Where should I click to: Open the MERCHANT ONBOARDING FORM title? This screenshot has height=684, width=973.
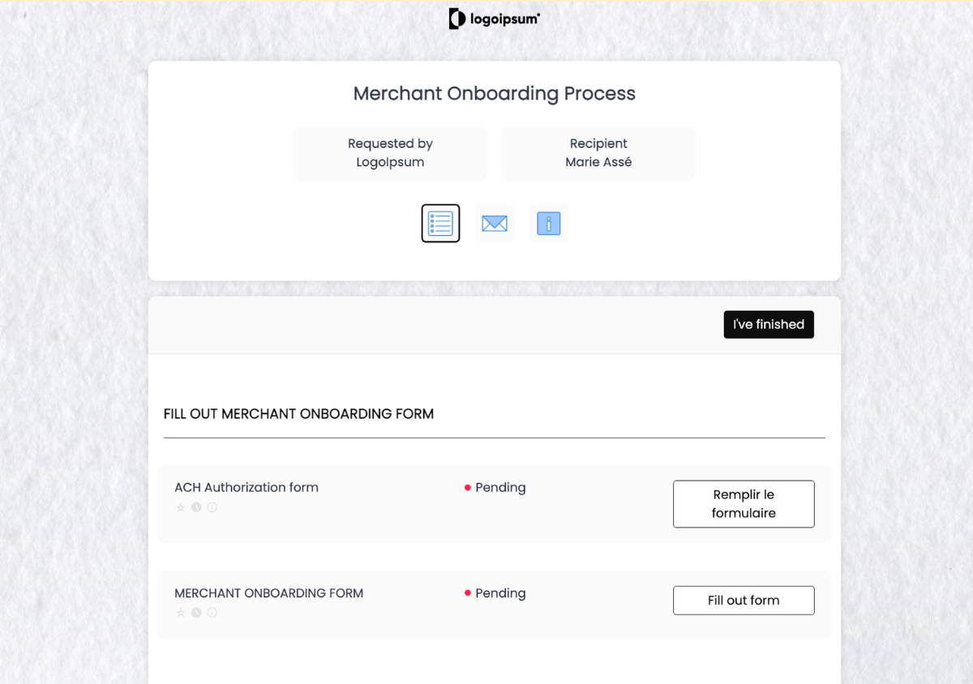269,593
